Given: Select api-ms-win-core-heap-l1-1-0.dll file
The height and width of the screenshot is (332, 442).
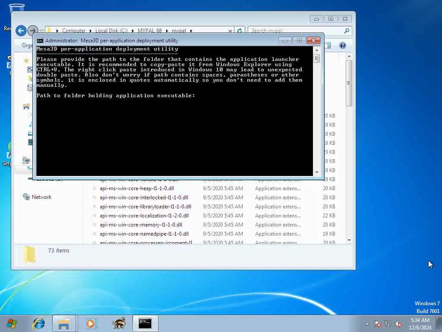Looking at the screenshot, I should coord(137,188).
